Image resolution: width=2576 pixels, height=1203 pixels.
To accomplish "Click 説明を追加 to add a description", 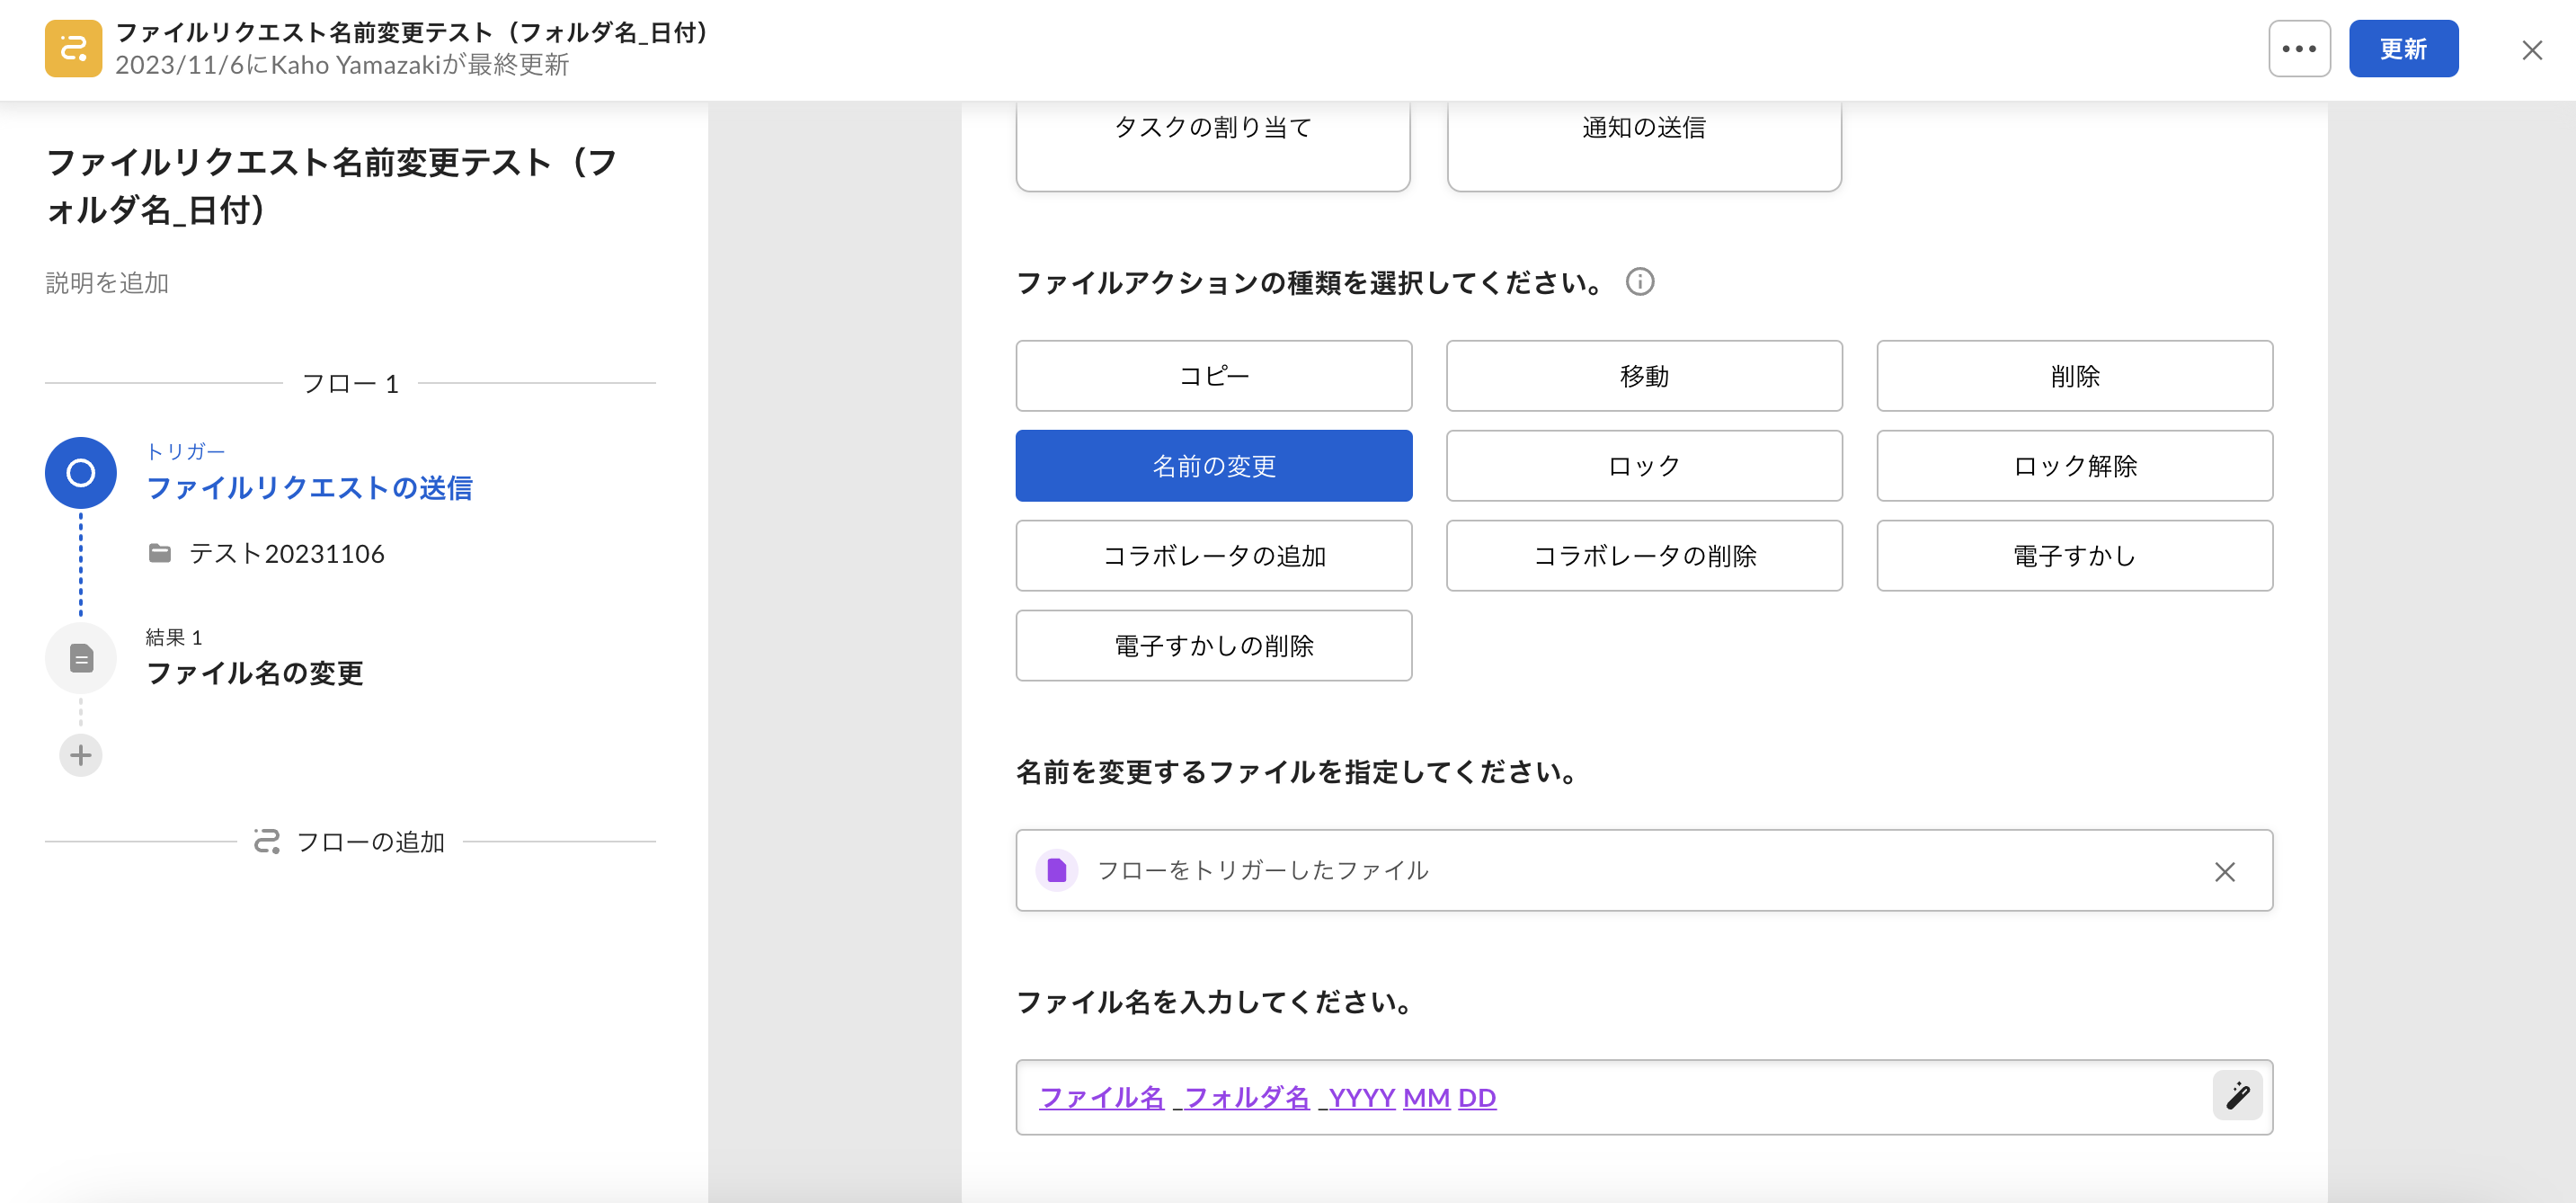I will coord(107,283).
